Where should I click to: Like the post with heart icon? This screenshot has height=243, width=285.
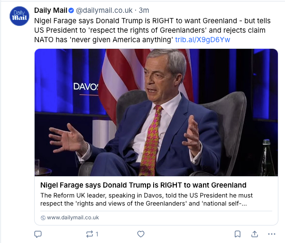140,234
